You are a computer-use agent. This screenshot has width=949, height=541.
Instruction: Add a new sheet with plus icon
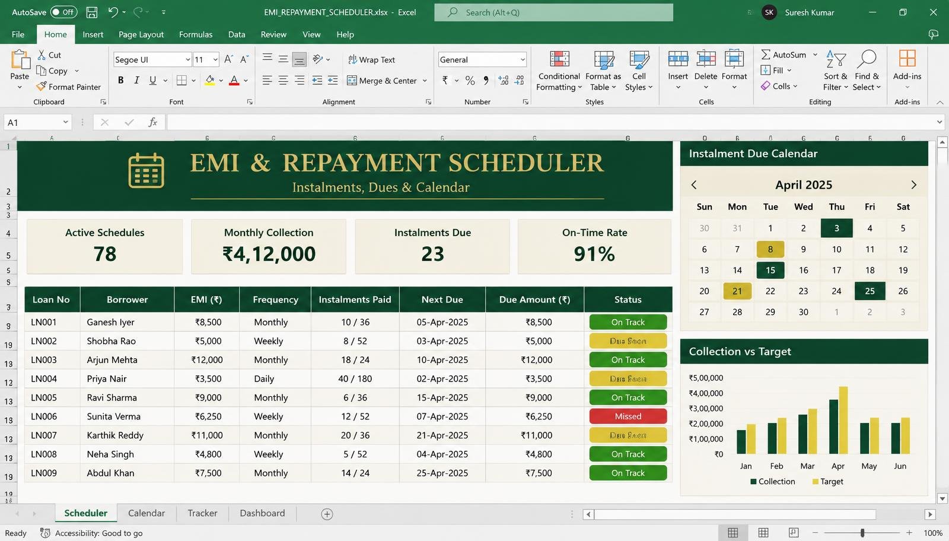tap(327, 514)
